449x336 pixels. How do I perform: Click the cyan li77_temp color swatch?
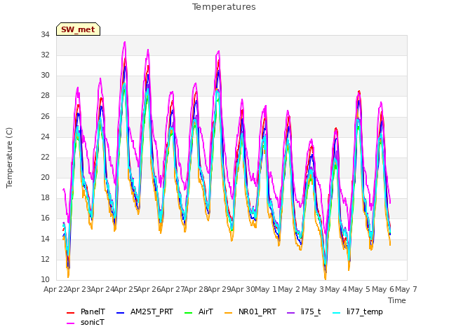337,313
